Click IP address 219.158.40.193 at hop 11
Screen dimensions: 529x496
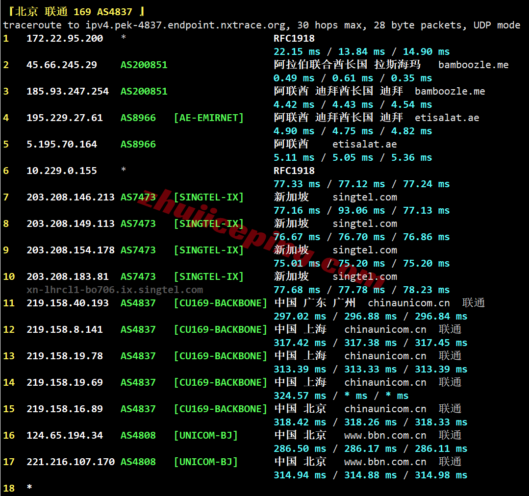point(68,303)
